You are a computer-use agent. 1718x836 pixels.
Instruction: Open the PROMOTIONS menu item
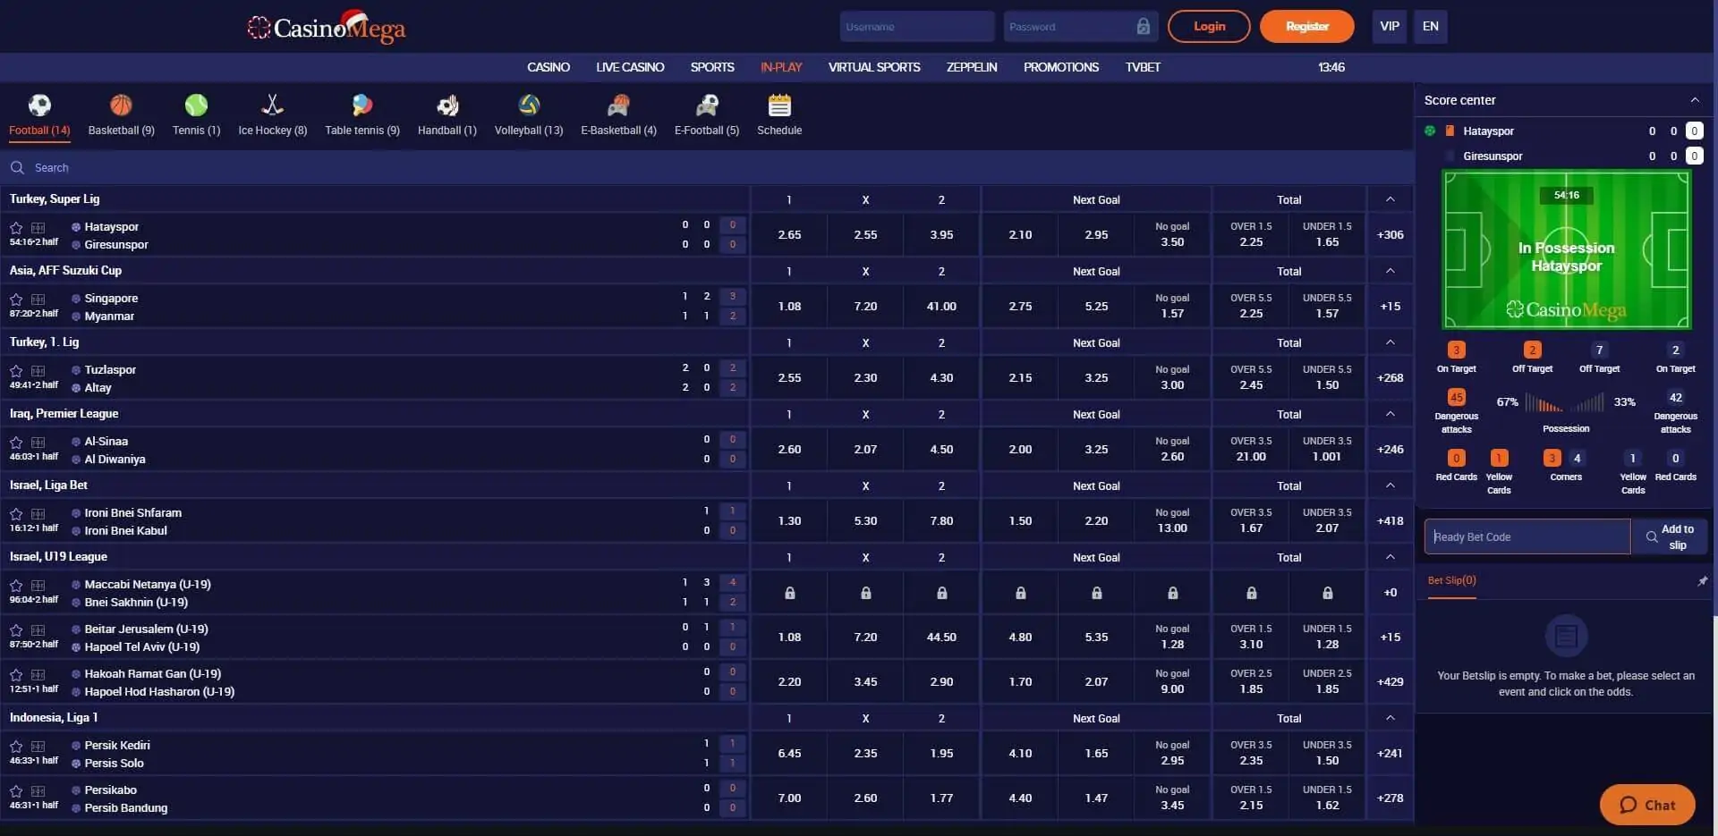[1060, 67]
